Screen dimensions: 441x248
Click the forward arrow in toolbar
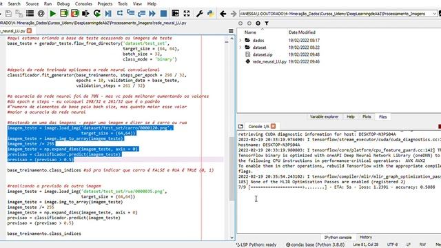point(234,14)
